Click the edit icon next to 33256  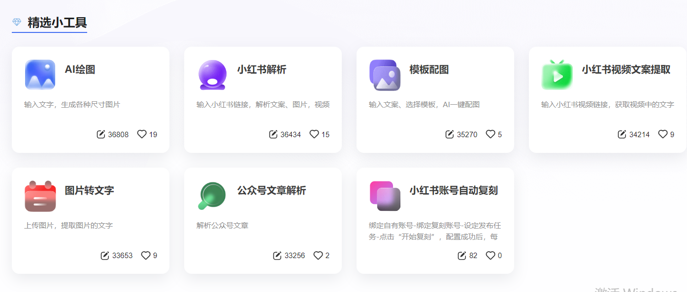click(x=277, y=255)
